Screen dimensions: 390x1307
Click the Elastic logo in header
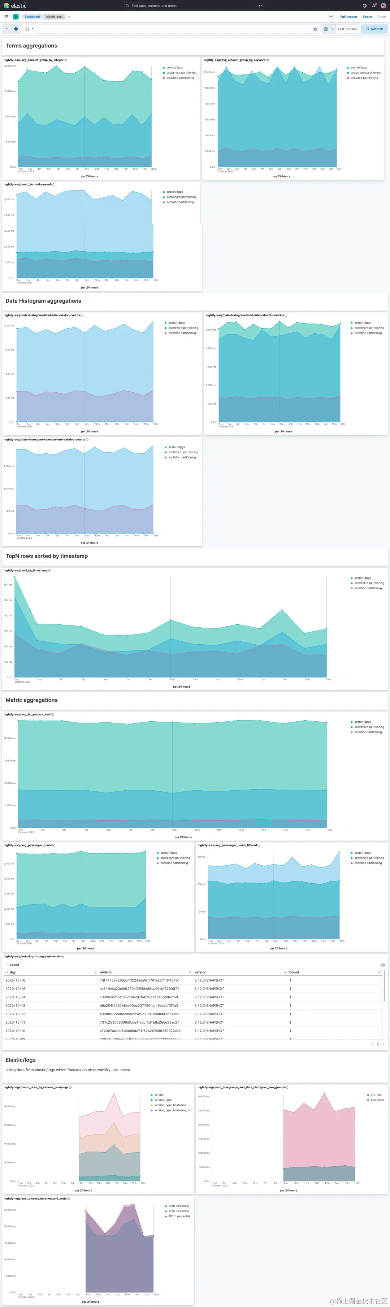15,5
